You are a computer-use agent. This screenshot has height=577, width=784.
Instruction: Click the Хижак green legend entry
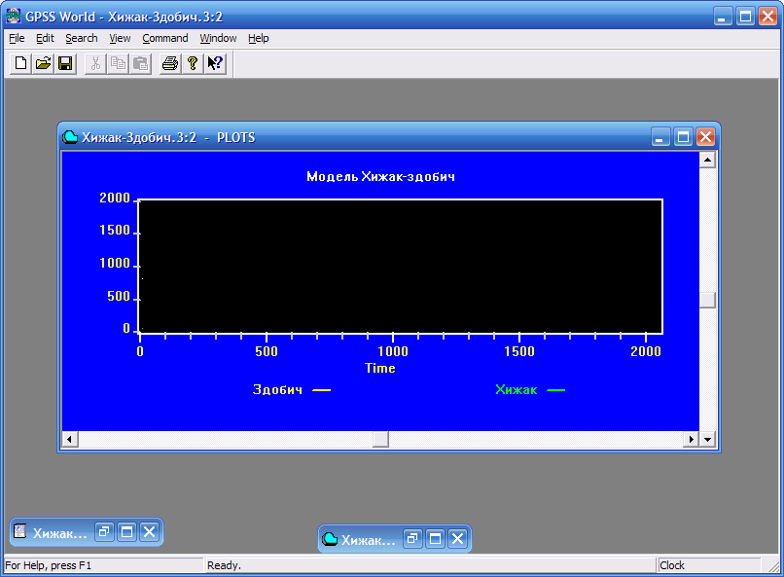(x=530, y=389)
